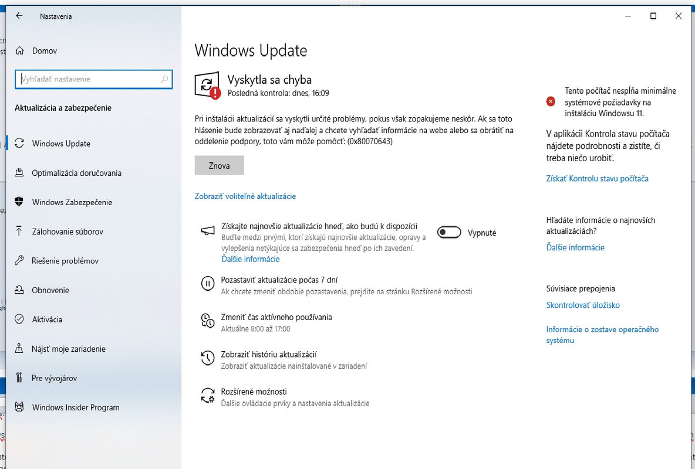The image size is (695, 469).
Task: Click the clock icon for active hours
Action: click(x=208, y=321)
